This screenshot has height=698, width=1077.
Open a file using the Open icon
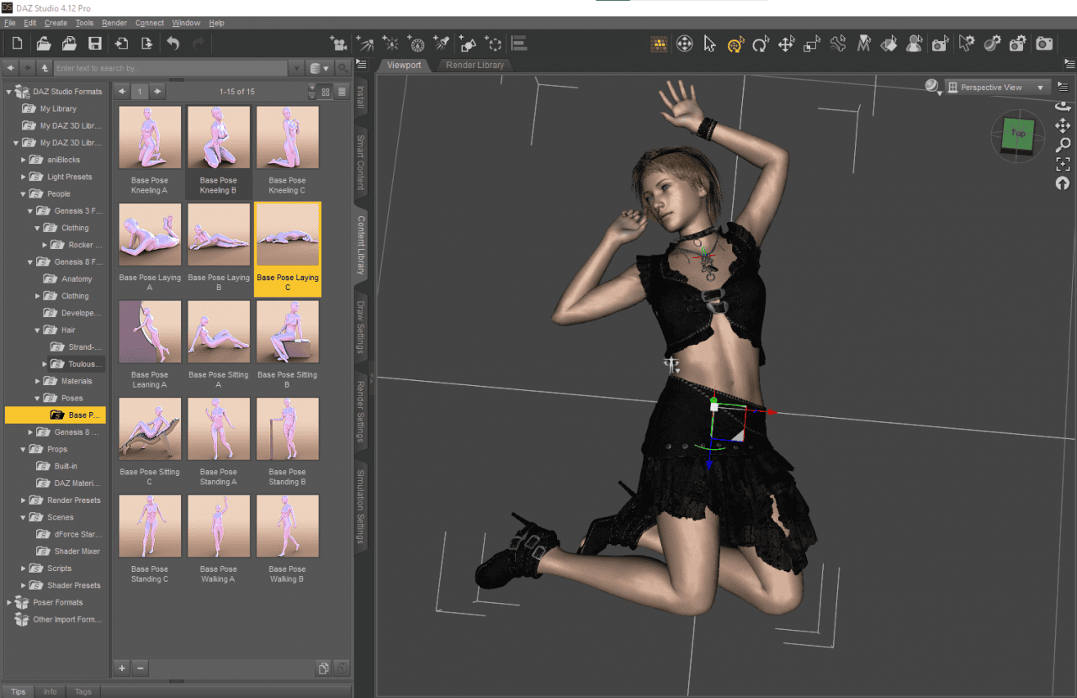pos(42,44)
